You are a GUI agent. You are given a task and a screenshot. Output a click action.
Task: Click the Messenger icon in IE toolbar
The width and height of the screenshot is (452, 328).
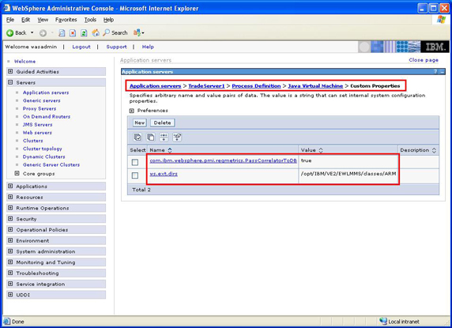137,33
